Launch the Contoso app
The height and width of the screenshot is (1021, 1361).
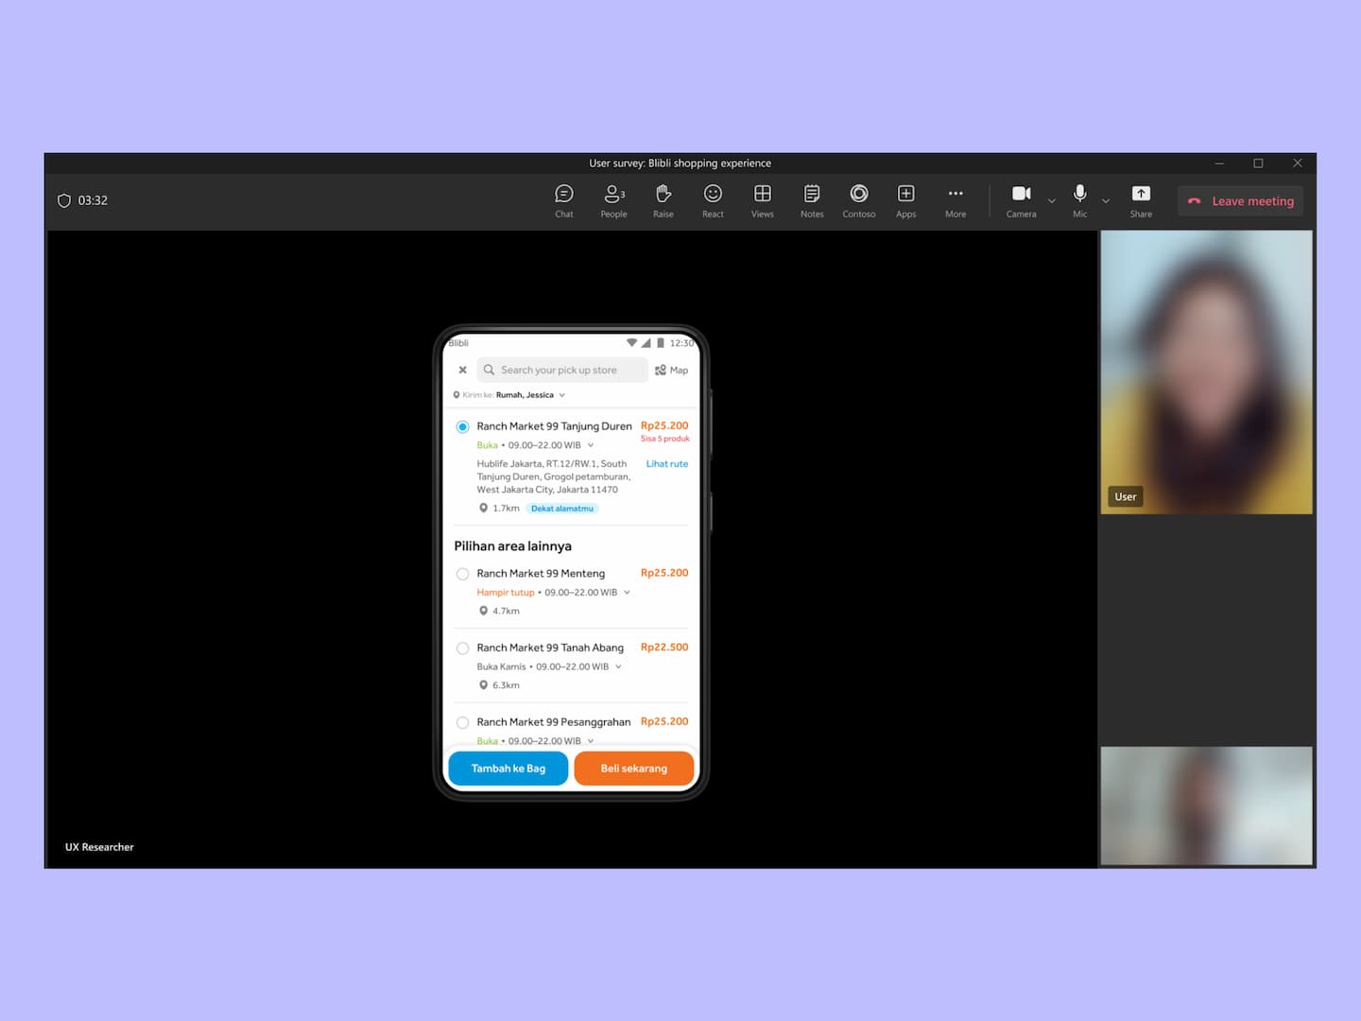pos(859,200)
